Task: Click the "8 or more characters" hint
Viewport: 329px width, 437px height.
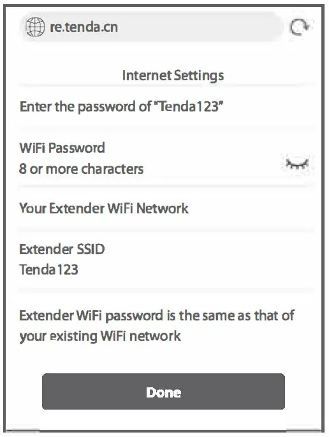Action: pos(81,169)
